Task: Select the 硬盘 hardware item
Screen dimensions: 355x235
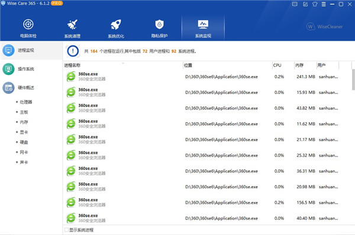Action: [24, 142]
